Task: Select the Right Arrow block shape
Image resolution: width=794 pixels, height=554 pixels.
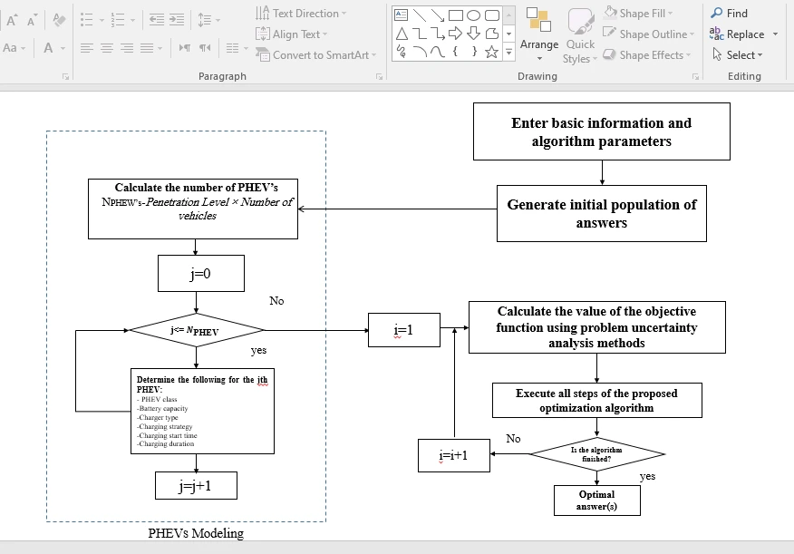Action: (x=456, y=34)
